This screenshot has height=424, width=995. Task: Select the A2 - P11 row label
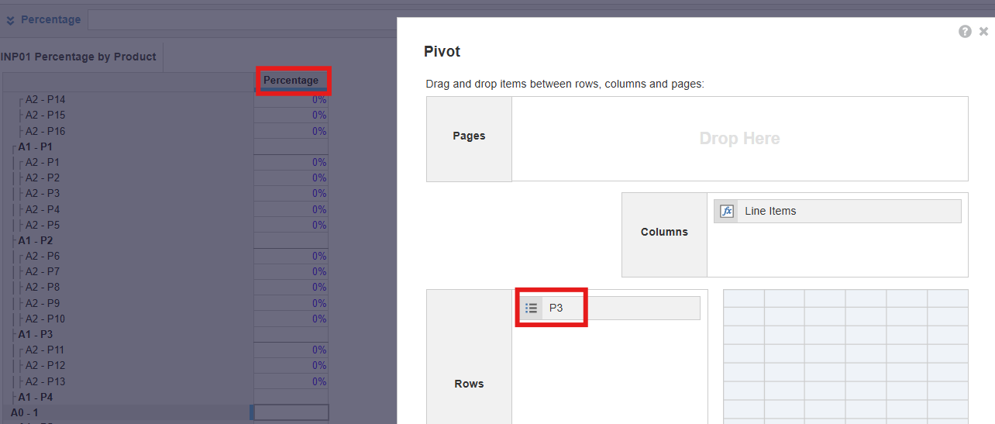coord(45,350)
